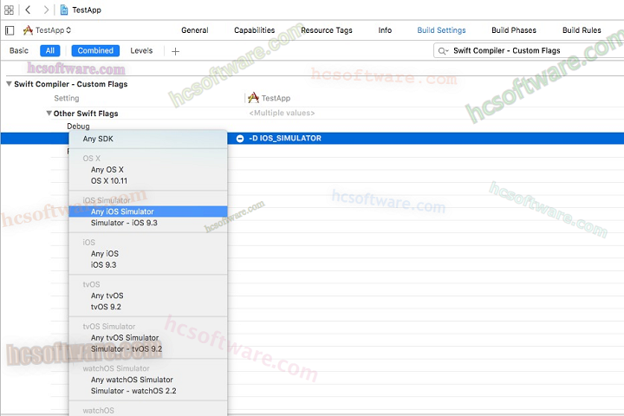Select the Debug configuration row
Screen dimensions: 624x416
pos(78,127)
